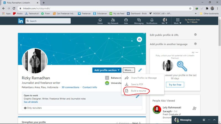Expand the Me profile dropdown
221x124 pixels.
(x=165, y=21)
